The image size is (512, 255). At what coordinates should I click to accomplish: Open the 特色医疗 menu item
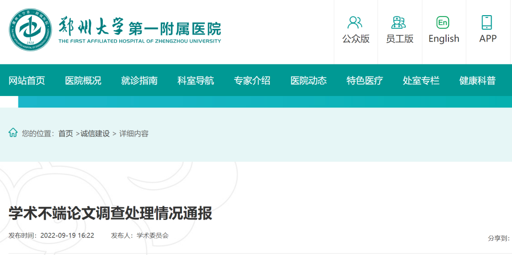click(365, 80)
